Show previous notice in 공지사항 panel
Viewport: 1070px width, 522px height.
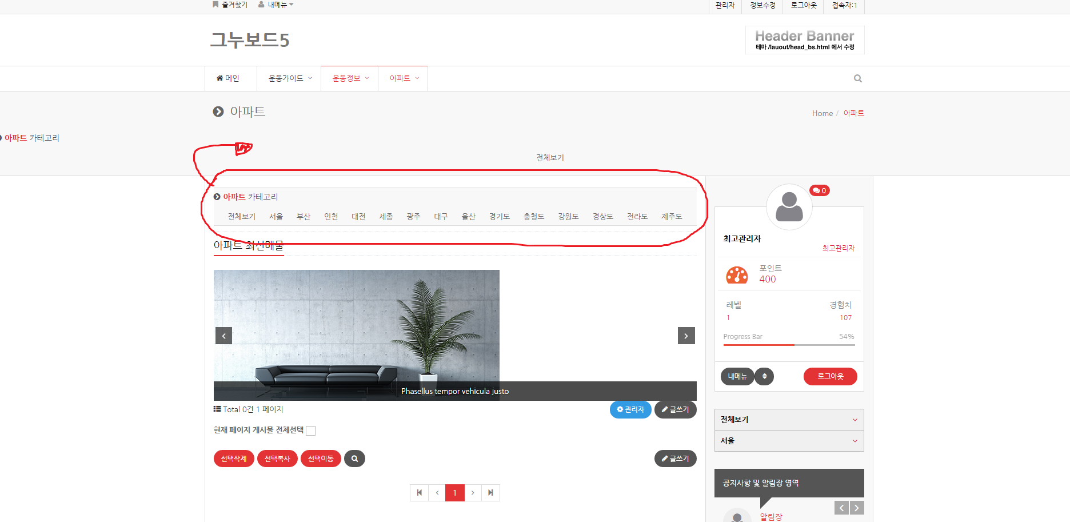[x=841, y=508]
